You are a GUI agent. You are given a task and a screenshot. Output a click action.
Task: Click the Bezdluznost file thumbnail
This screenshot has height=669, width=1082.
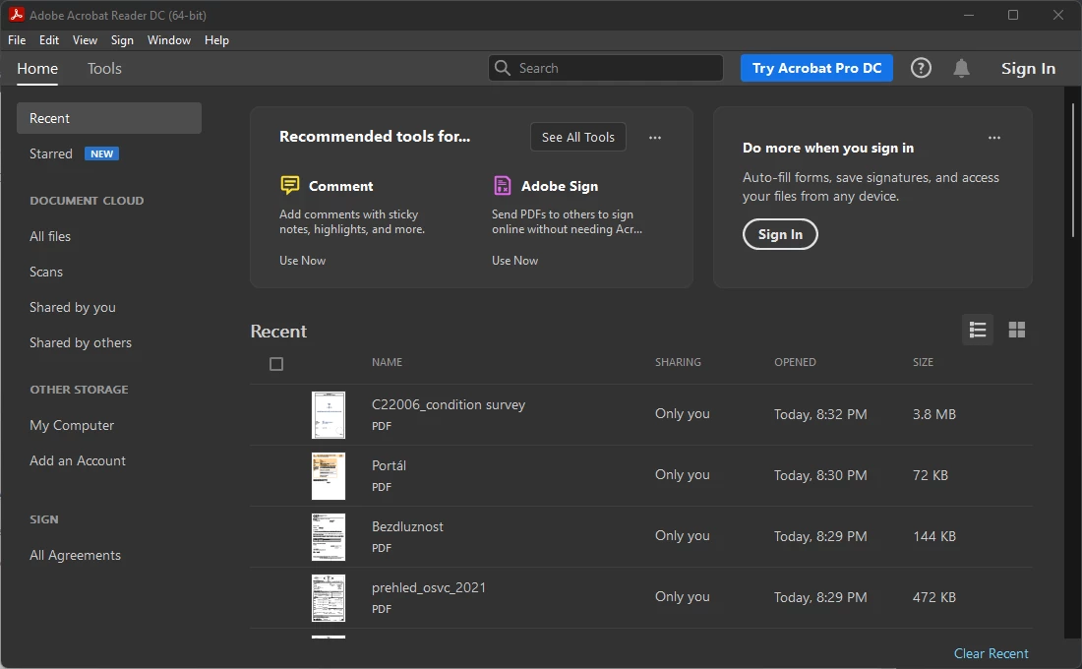click(329, 537)
